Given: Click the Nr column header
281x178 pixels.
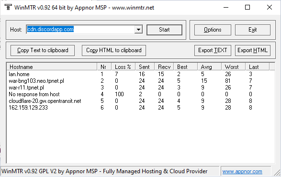Looking at the screenshot, I should [104, 67].
